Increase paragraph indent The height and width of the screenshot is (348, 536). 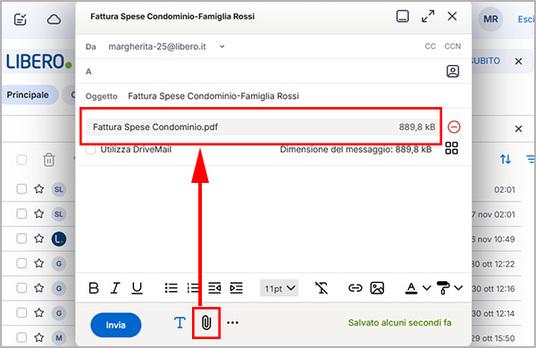click(236, 288)
